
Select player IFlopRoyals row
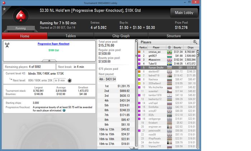(x=167, y=138)
